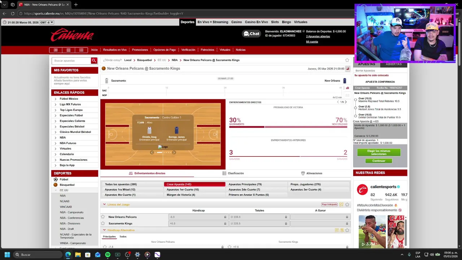Click the search magnifier button beside Buscar apuestas
462x260 pixels.
click(94, 61)
